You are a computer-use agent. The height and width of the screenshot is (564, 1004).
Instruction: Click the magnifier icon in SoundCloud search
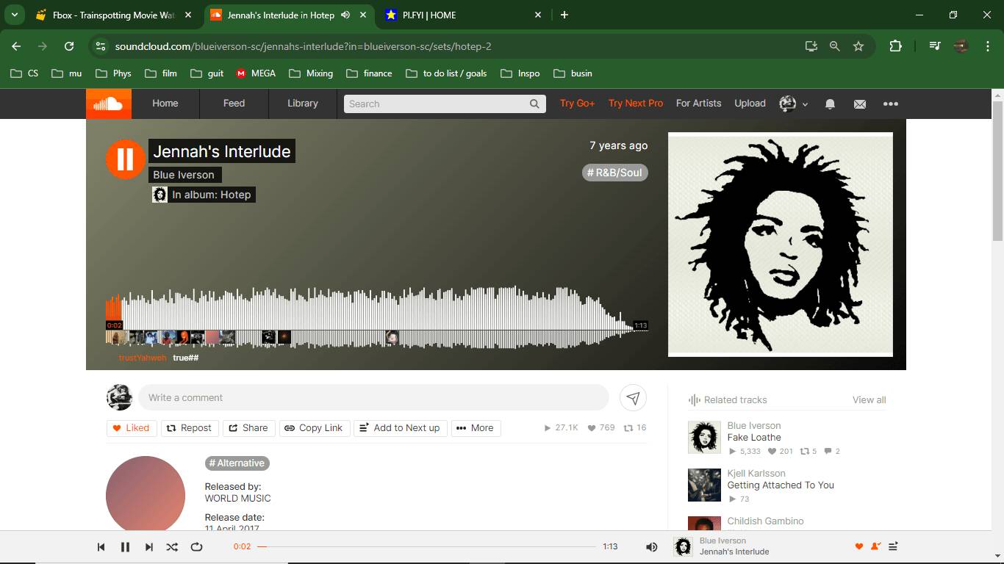point(534,104)
